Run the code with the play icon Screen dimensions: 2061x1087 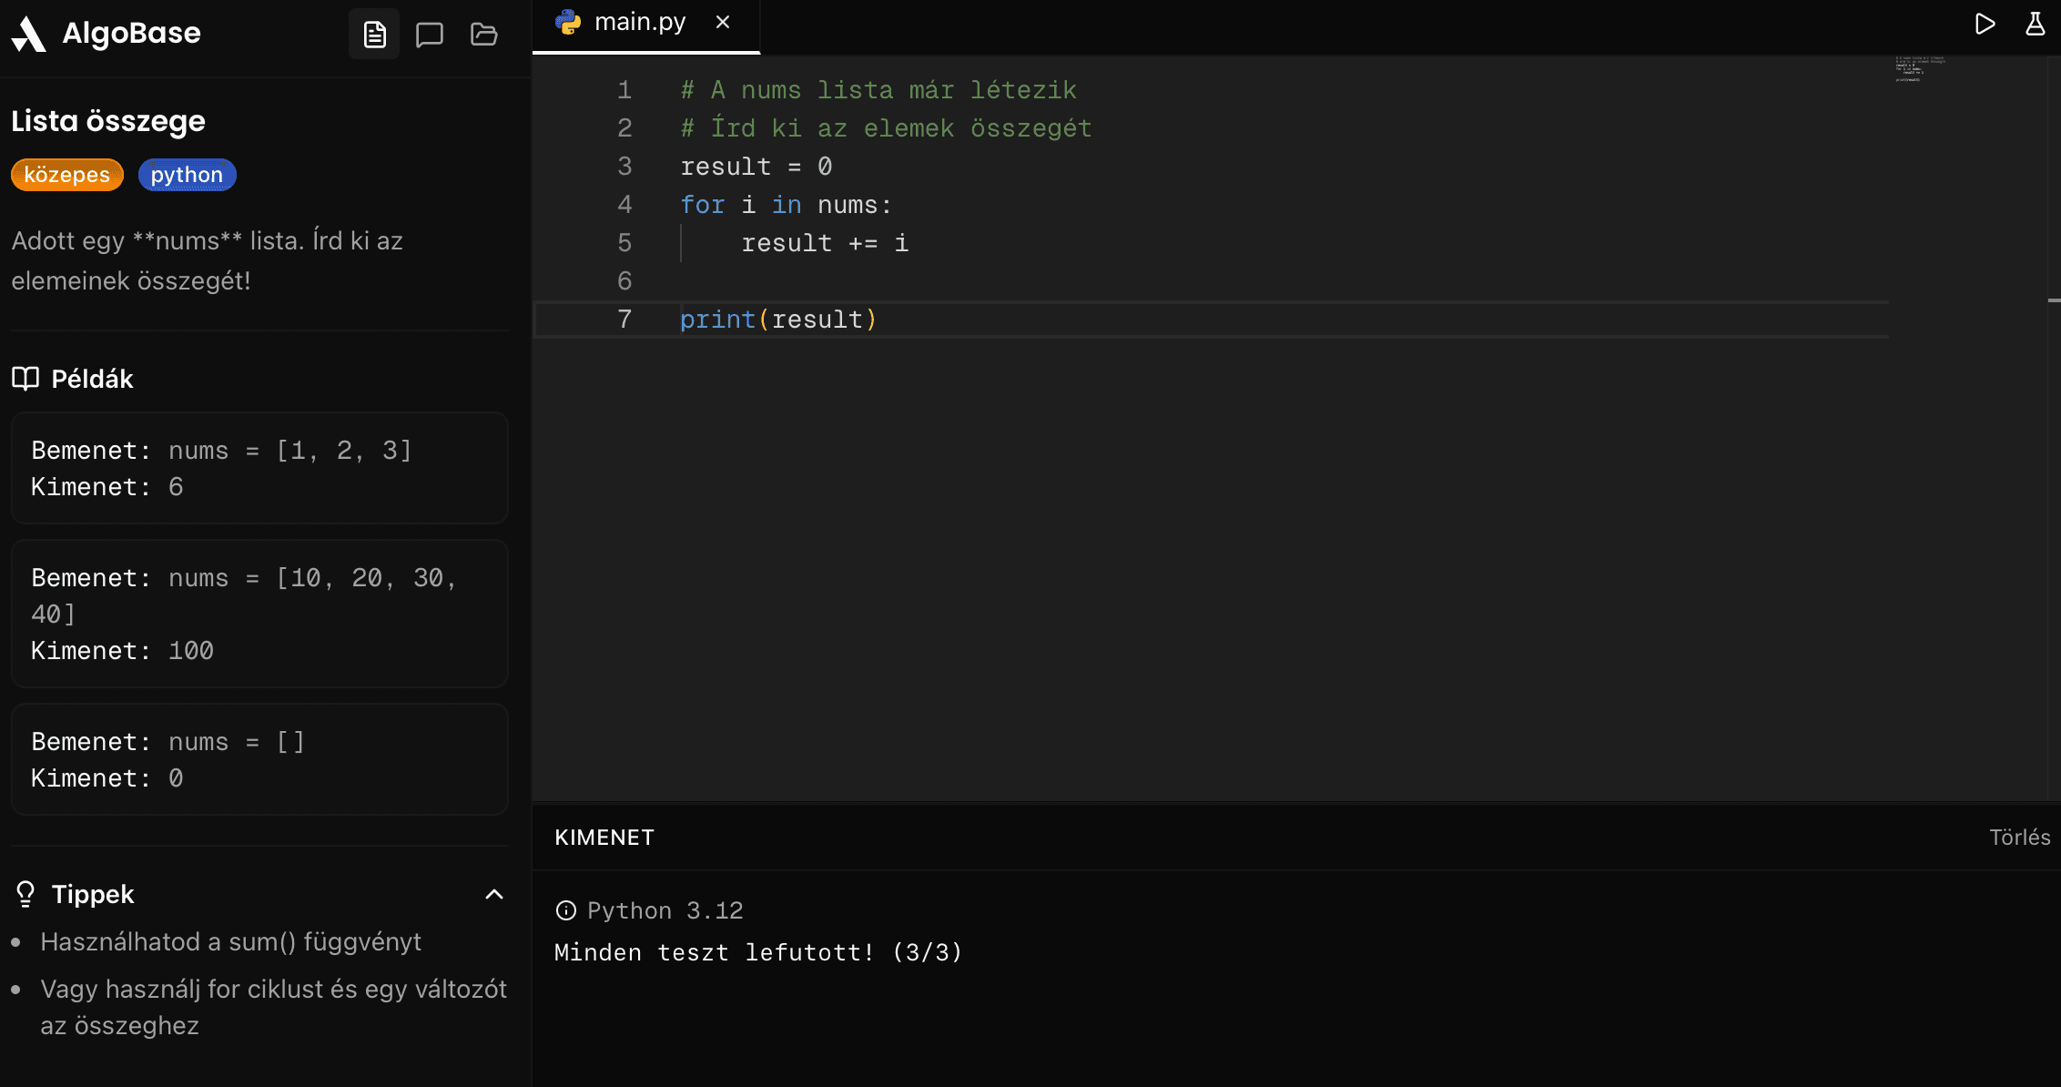pos(1985,24)
